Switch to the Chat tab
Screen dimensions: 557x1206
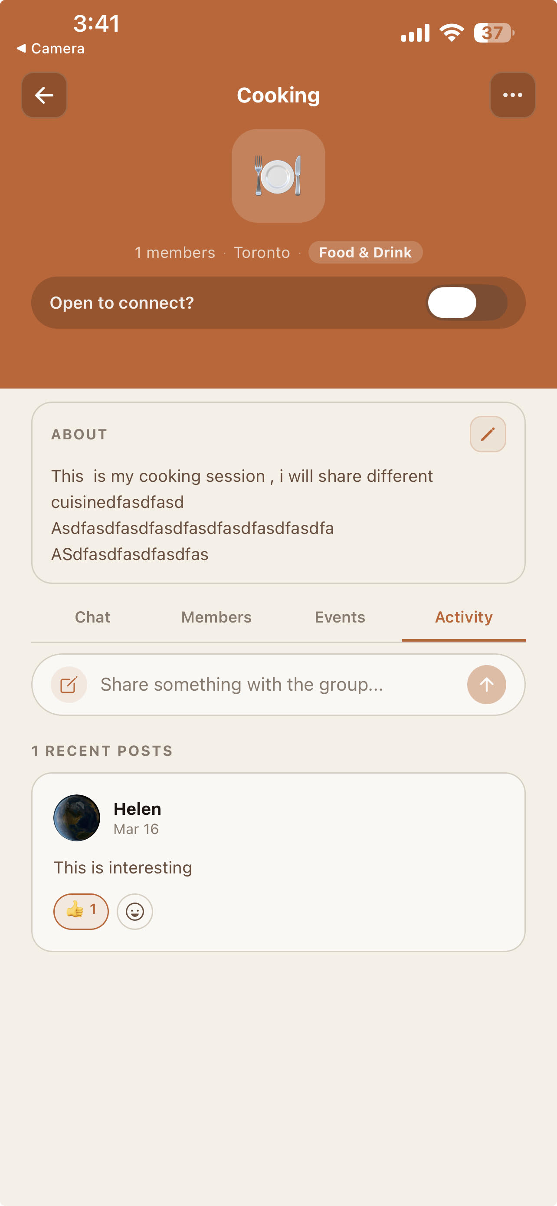tap(92, 617)
